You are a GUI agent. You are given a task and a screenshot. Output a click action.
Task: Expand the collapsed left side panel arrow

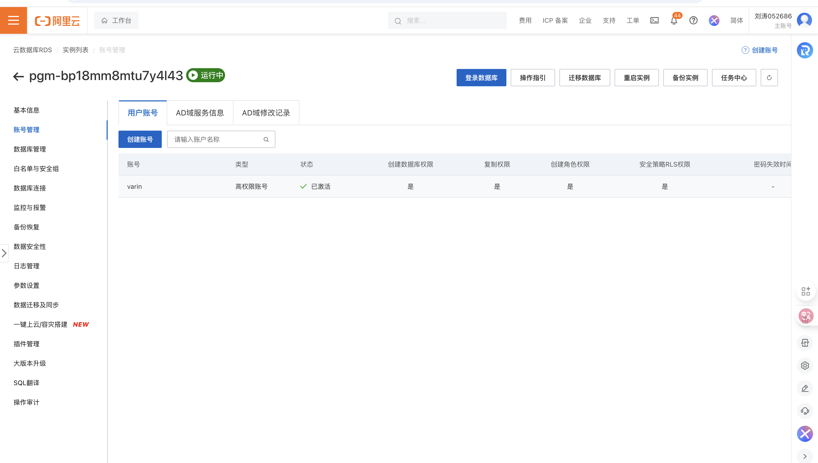(4, 253)
